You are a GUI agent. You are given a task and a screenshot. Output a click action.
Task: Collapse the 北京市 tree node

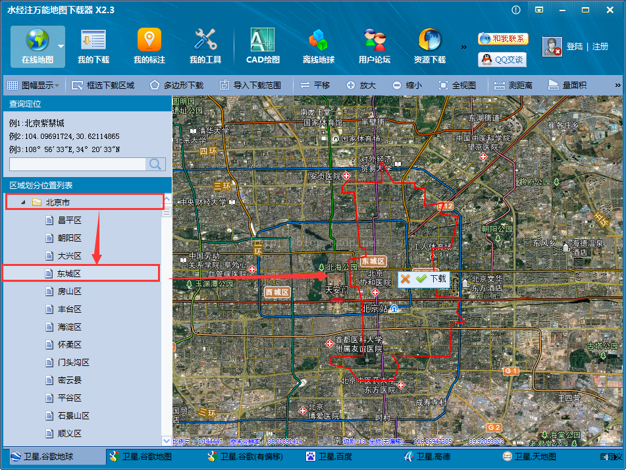(23, 203)
